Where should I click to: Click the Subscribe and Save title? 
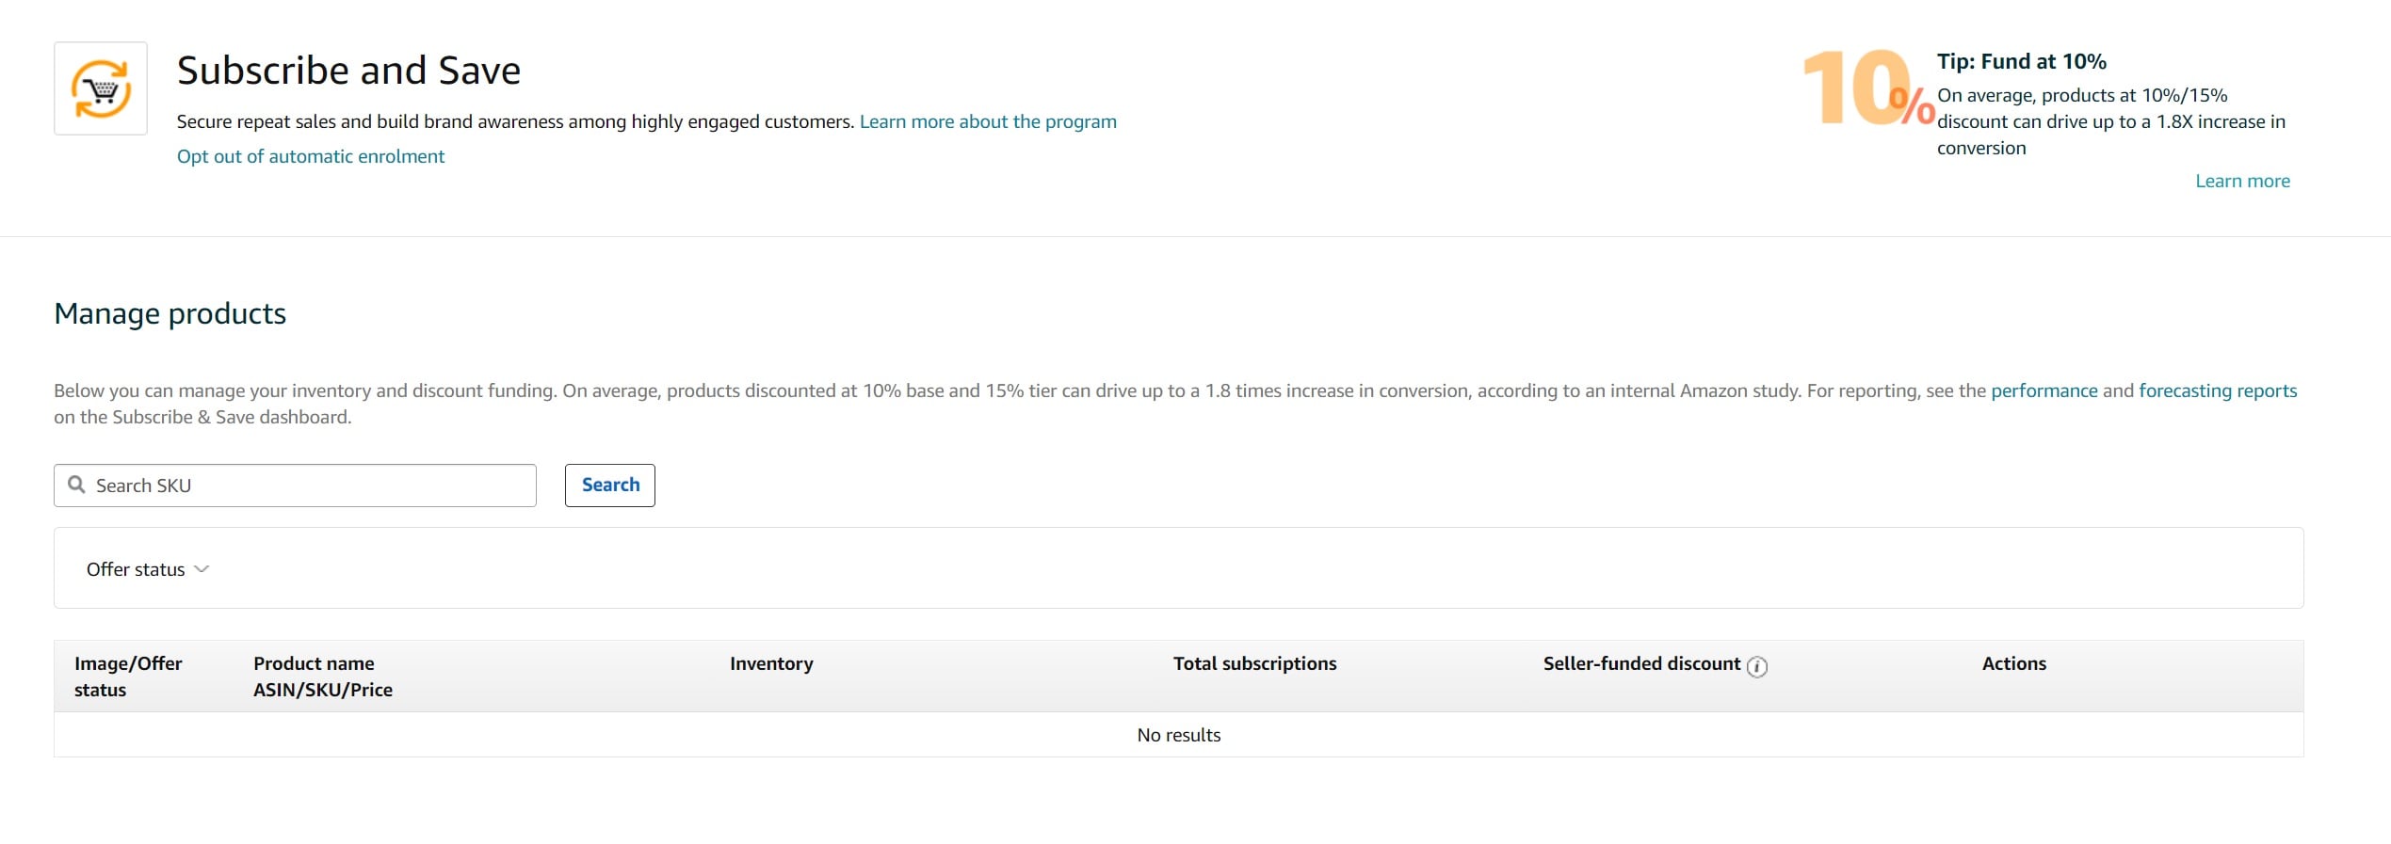[x=348, y=71]
